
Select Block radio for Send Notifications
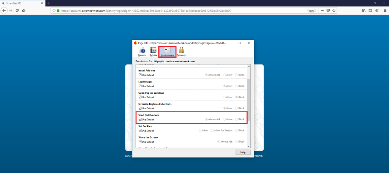236,119
